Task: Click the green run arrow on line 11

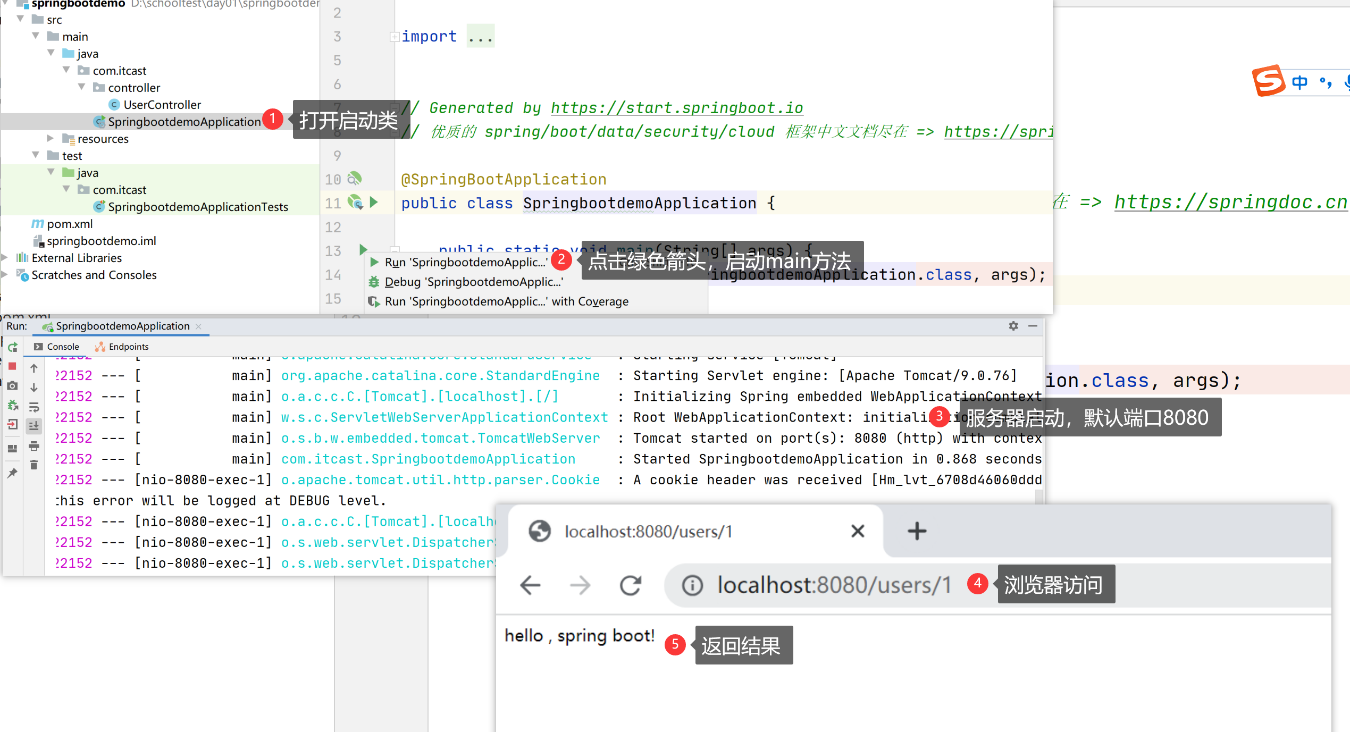Action: point(374,202)
